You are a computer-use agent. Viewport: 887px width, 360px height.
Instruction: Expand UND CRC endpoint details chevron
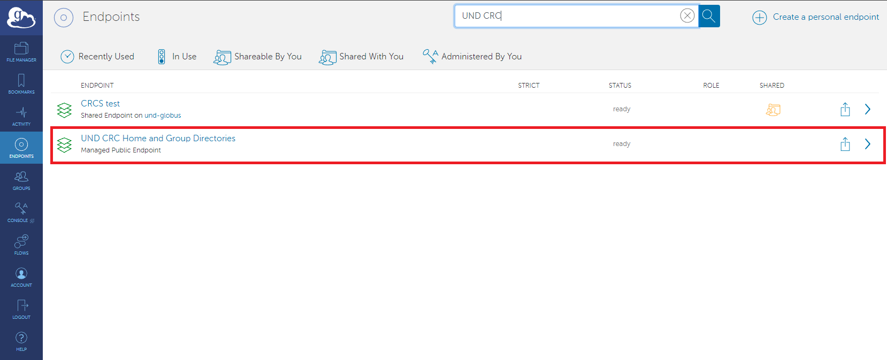(867, 144)
